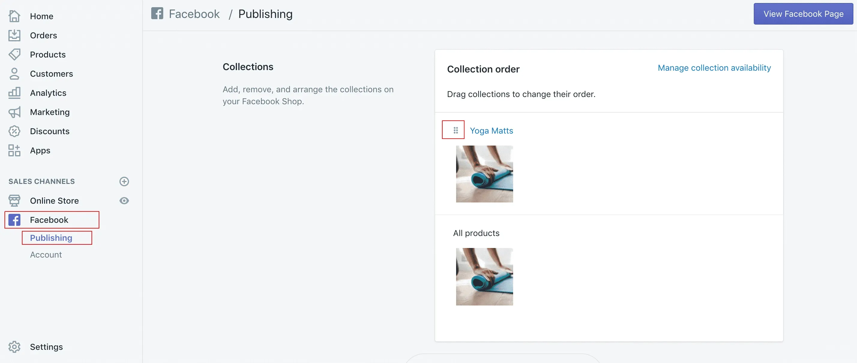The height and width of the screenshot is (363, 857).
Task: Click the View Facebook Page button
Action: [802, 13]
